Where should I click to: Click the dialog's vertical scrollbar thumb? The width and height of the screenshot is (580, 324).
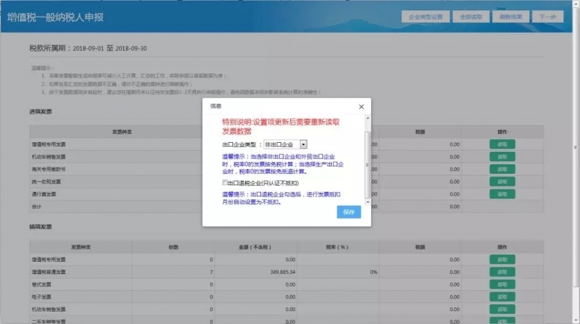(367, 165)
